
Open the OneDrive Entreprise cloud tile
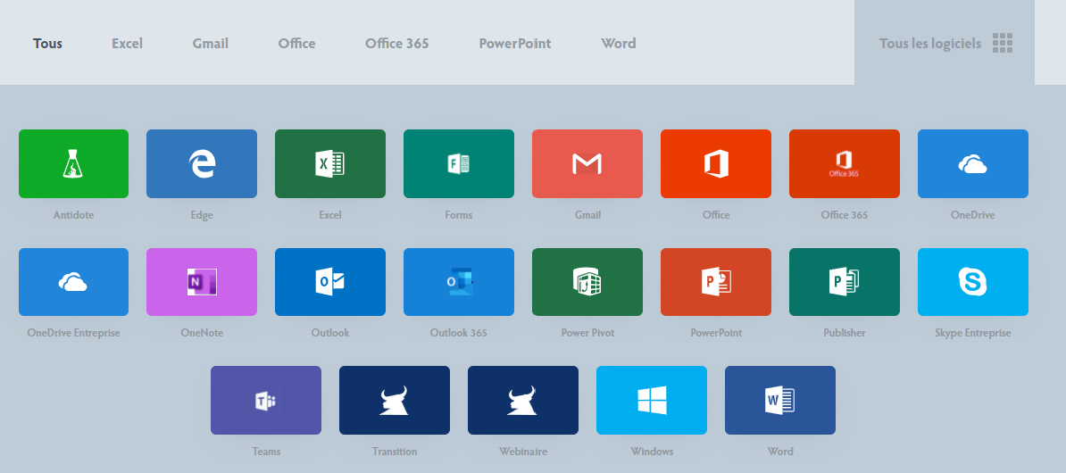73,282
